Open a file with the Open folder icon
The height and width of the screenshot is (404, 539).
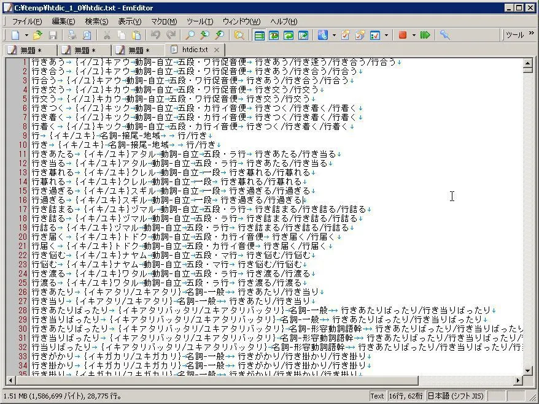point(38,36)
